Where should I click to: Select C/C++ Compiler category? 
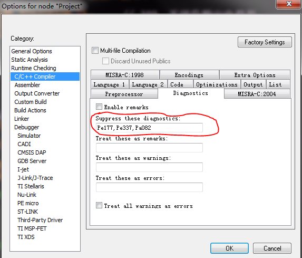point(45,77)
